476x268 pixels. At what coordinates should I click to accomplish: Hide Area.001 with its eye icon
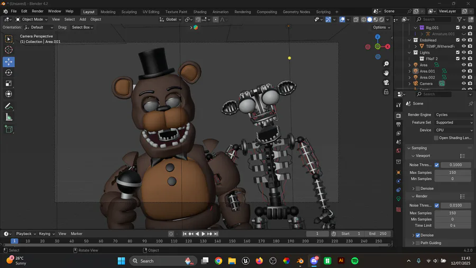click(x=464, y=71)
